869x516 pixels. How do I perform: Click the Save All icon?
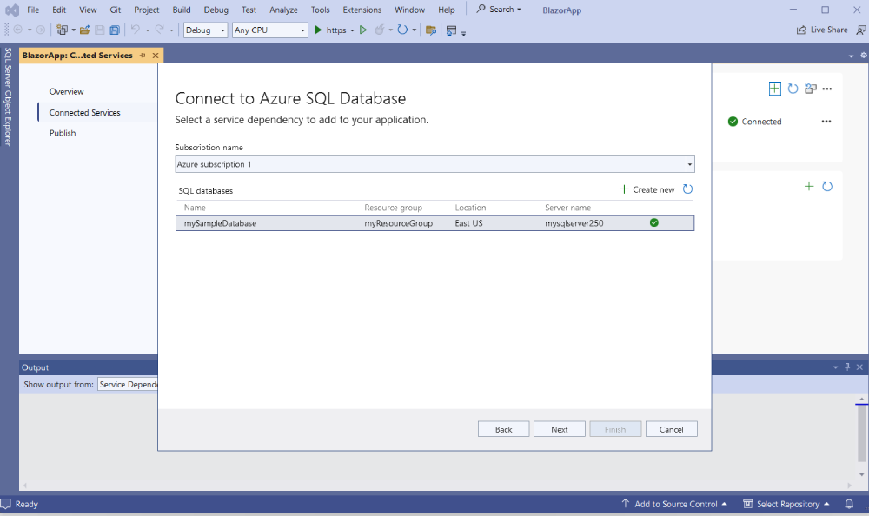point(115,30)
